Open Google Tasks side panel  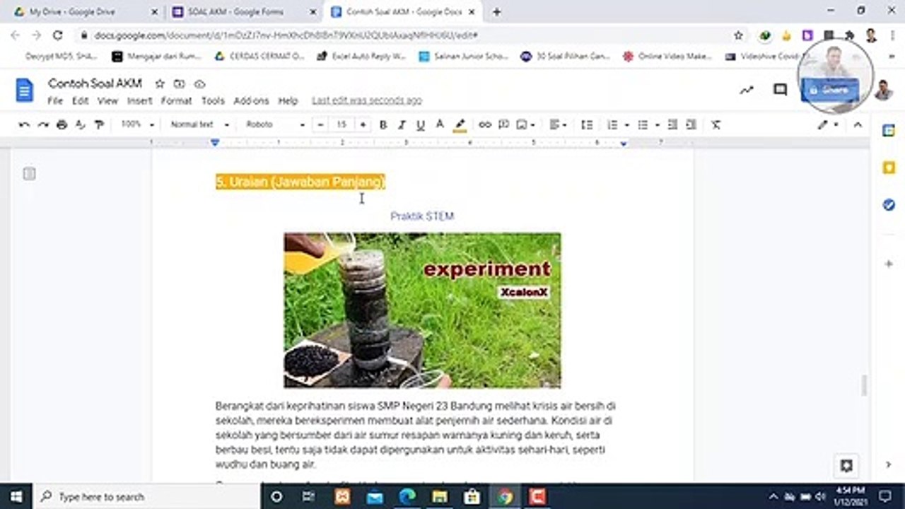click(x=889, y=204)
